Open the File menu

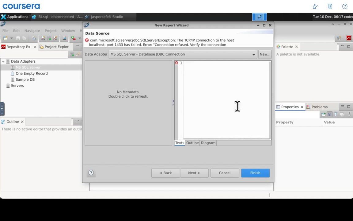pyautogui.click(x=5, y=31)
